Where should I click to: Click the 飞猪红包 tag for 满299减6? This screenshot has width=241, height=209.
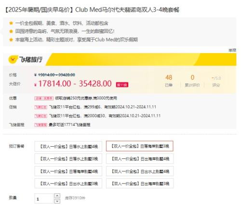point(40,107)
